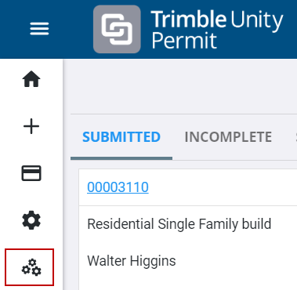Click applicant name Walter Higgins
Screen dimensions: 297x290
coord(132,261)
